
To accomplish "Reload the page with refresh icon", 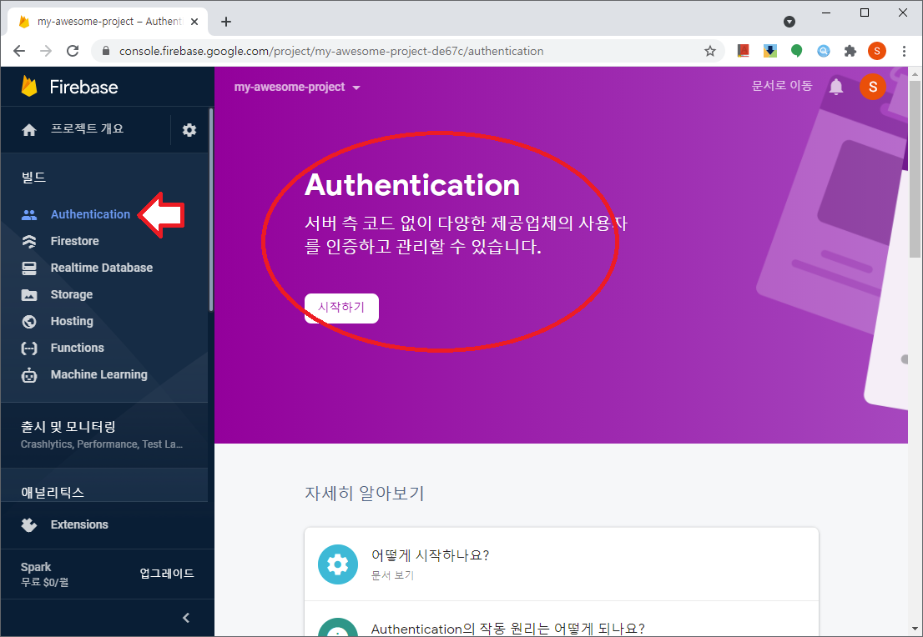I will [x=73, y=51].
